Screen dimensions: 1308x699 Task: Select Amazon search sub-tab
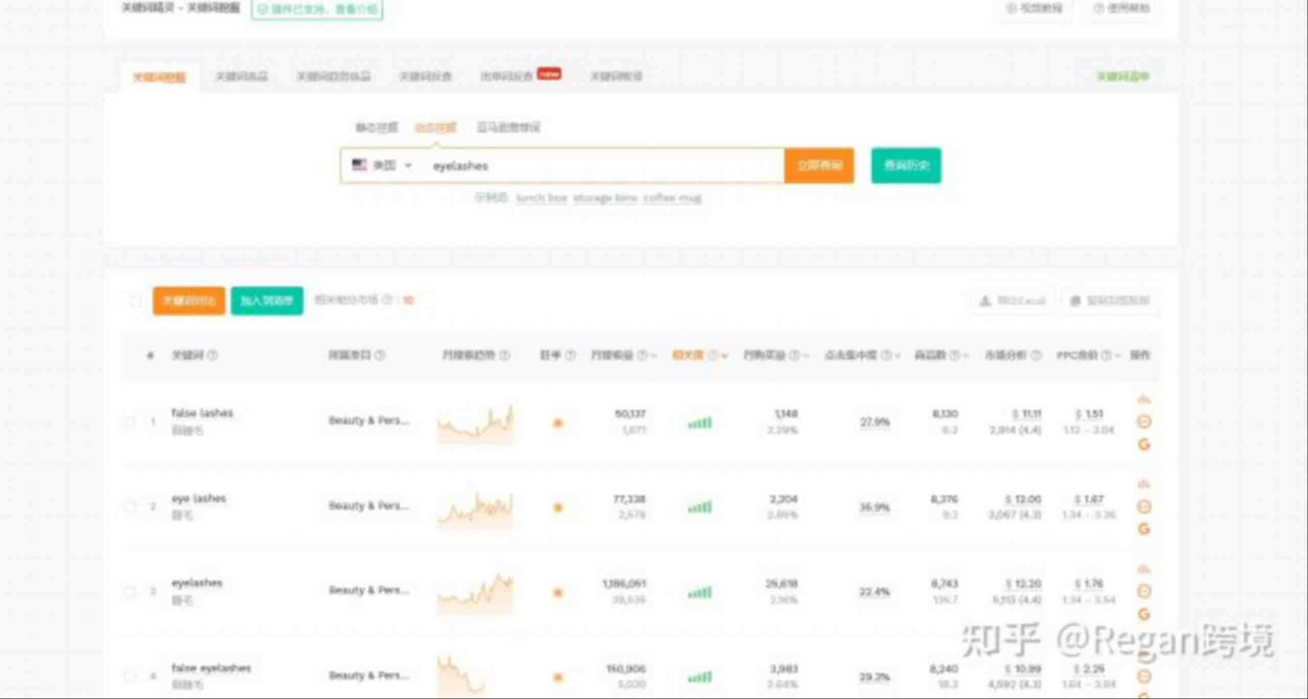508,127
